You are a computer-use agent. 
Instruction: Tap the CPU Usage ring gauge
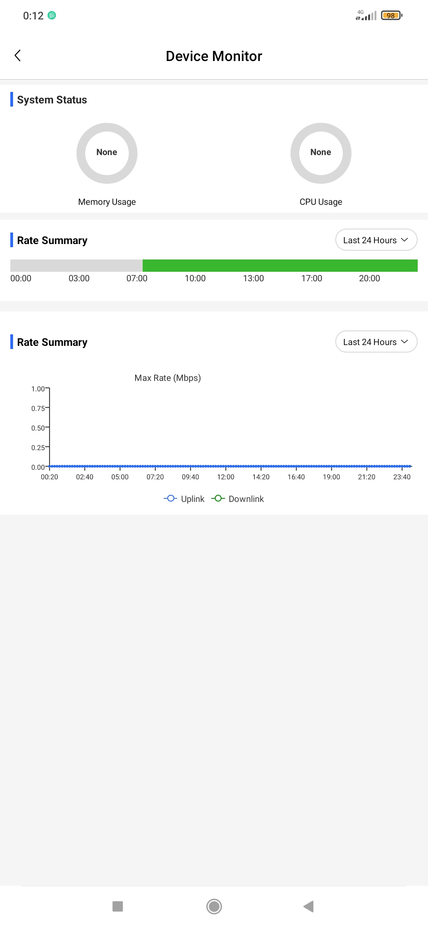(x=321, y=153)
